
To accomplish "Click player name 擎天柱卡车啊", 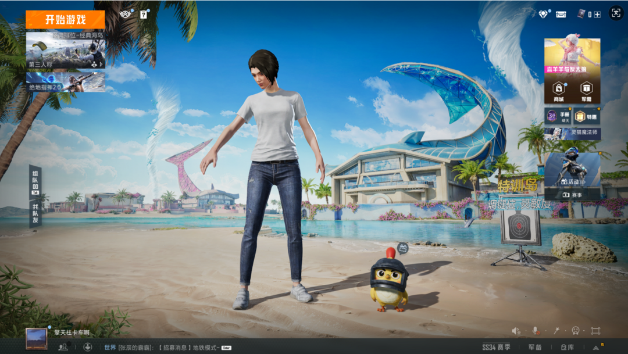I will (72, 332).
